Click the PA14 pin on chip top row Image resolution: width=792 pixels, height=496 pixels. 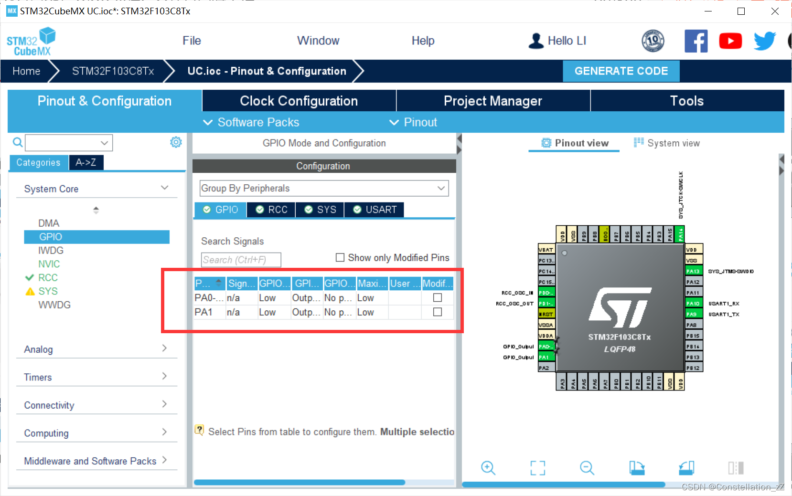[x=680, y=234]
